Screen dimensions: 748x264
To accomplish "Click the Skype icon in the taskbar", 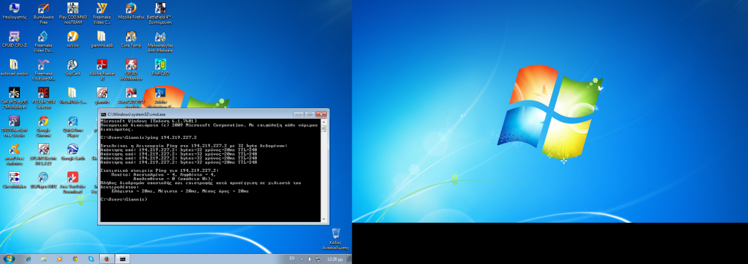I will [x=91, y=258].
